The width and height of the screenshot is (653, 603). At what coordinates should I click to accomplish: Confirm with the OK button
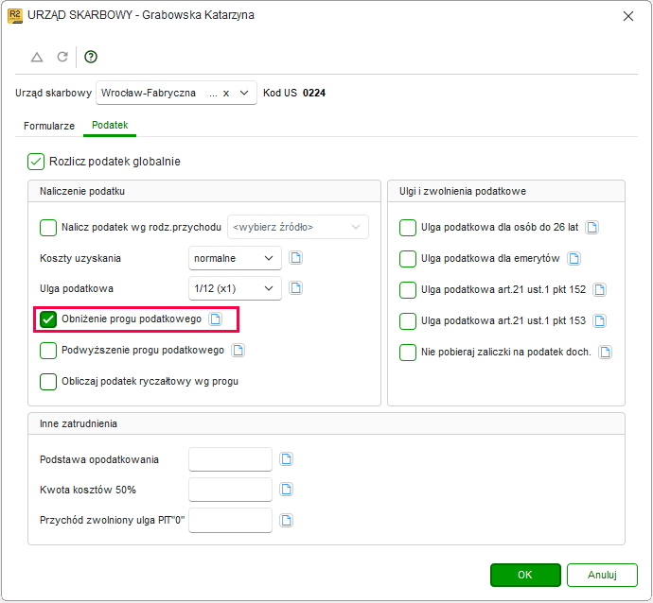(x=525, y=575)
